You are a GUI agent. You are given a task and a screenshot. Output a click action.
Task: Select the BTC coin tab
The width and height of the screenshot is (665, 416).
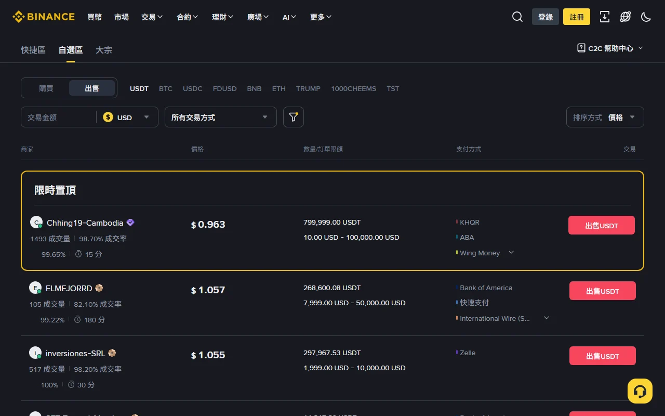(166, 88)
